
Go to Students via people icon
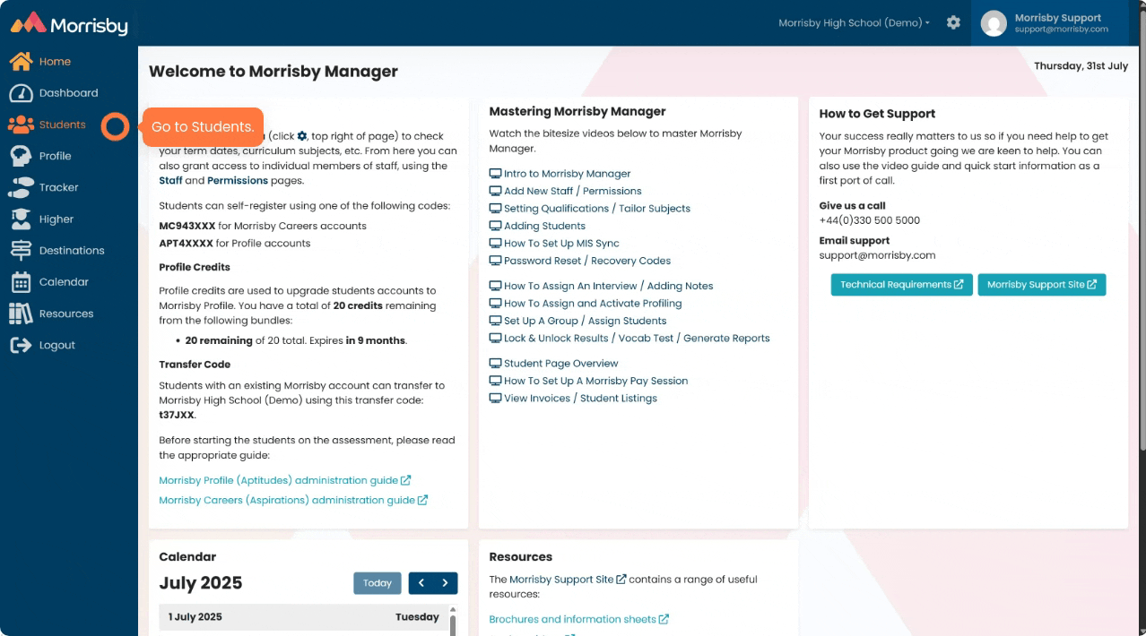[21, 125]
